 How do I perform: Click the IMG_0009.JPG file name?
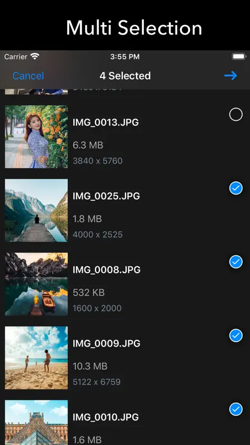point(107,343)
